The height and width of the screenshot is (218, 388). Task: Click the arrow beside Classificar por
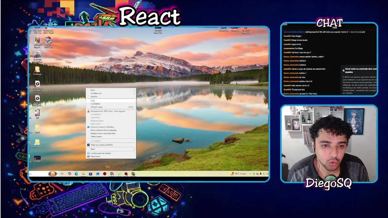click(x=134, y=93)
